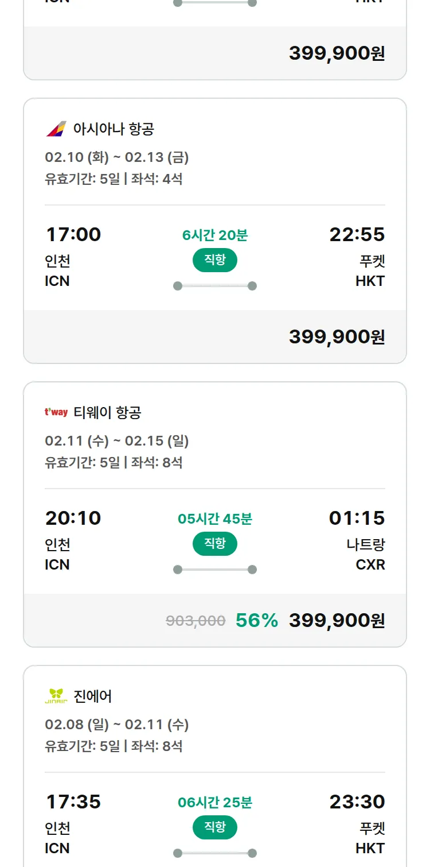
Task: Select the 02.11 (수) ~ 02.15 (일) dates
Action: tap(117, 441)
